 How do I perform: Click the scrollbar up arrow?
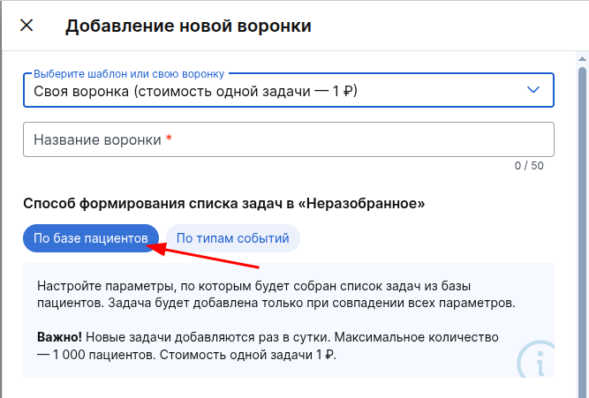point(582,57)
